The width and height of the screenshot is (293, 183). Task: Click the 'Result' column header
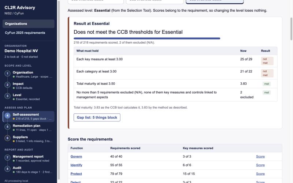pyautogui.click(x=265, y=51)
